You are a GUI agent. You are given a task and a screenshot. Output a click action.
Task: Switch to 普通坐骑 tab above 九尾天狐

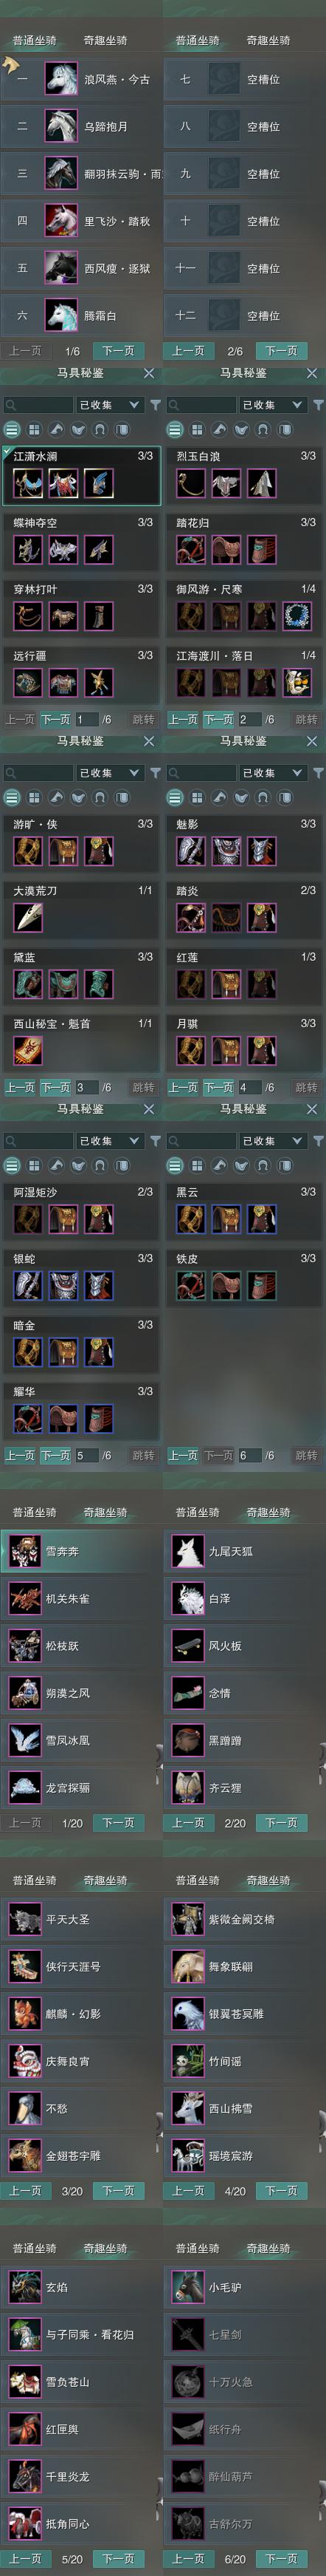pyautogui.click(x=198, y=1512)
